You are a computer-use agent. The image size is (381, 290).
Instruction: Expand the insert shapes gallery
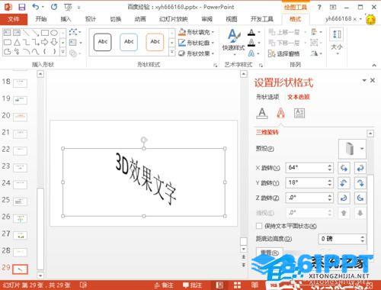[63, 52]
